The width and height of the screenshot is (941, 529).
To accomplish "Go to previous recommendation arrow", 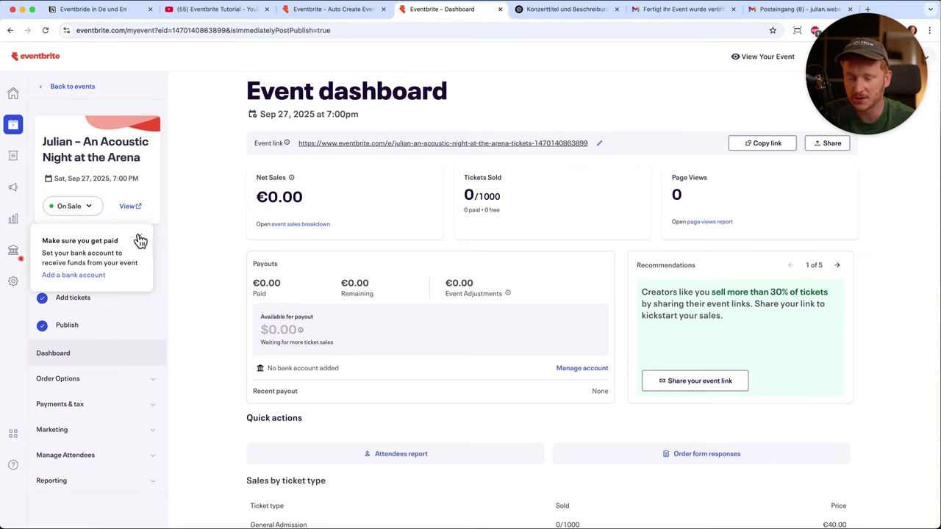I will [x=790, y=265].
